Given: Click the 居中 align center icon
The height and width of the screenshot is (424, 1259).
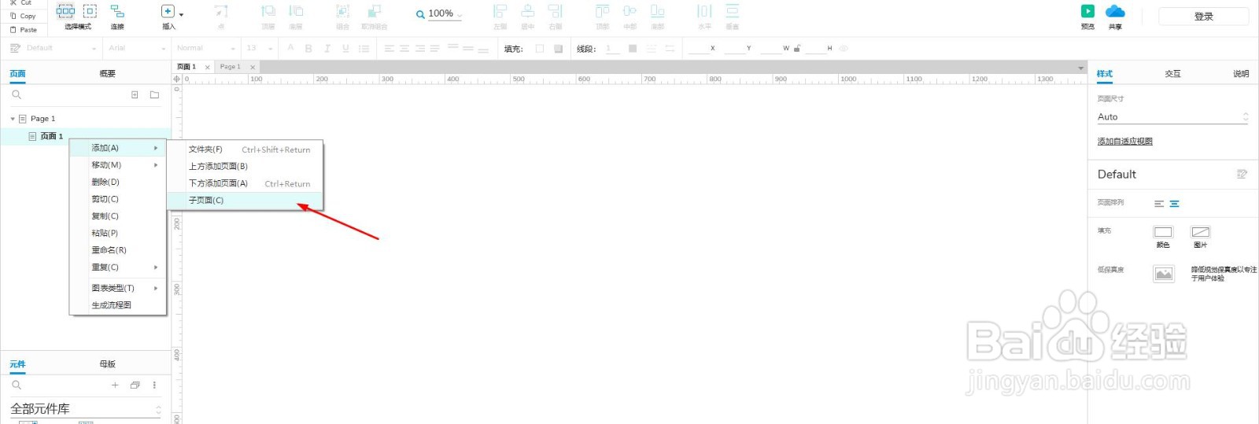Looking at the screenshot, I should point(528,11).
